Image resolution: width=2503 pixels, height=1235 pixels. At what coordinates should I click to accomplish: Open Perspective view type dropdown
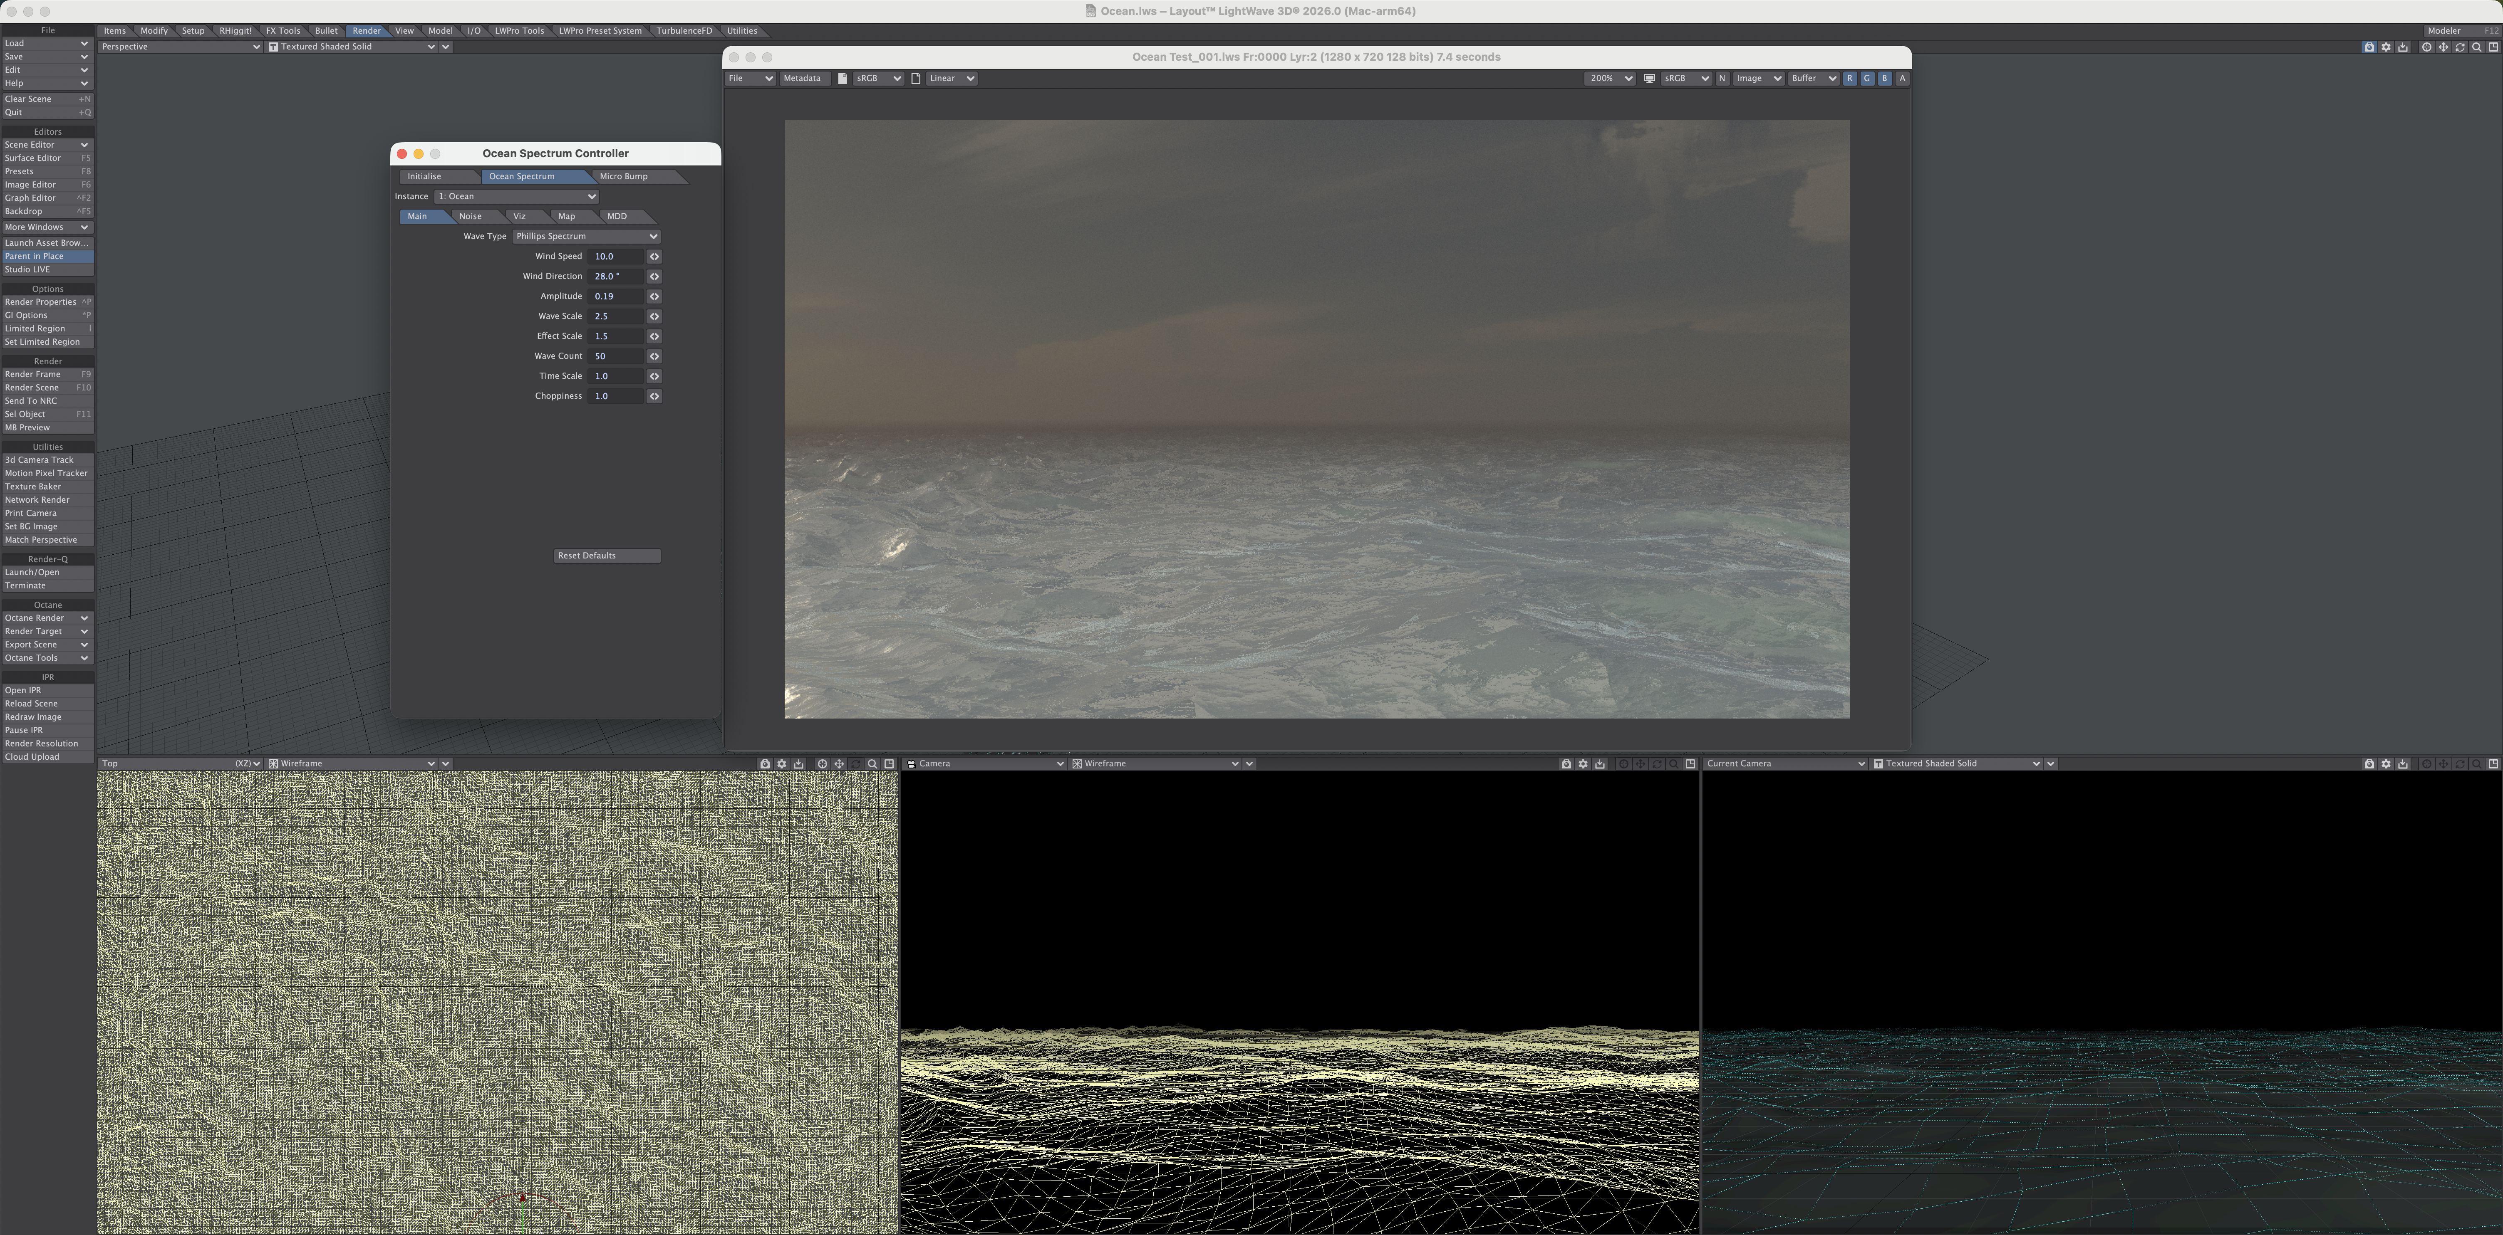[x=181, y=47]
